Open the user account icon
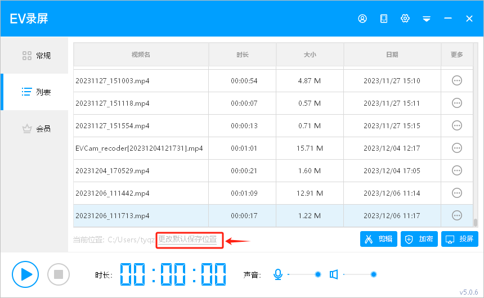The width and height of the screenshot is (484, 298). click(362, 19)
